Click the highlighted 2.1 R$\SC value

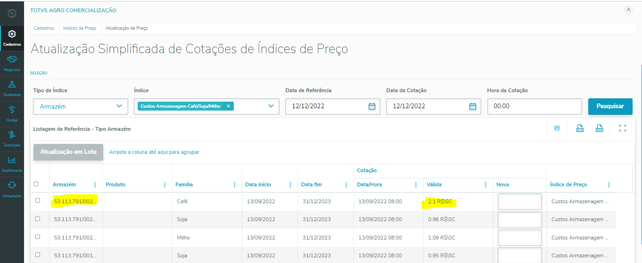coord(440,201)
